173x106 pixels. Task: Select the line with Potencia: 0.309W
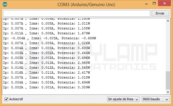point(46,87)
